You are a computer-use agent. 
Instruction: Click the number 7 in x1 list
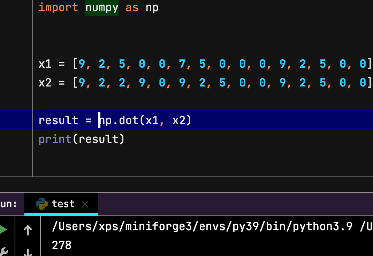pos(182,64)
